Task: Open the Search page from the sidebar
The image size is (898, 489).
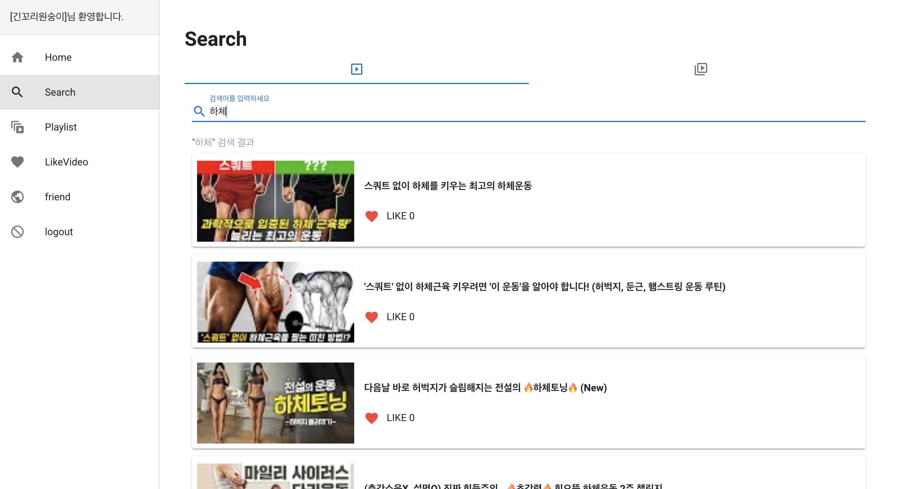Action: tap(60, 92)
